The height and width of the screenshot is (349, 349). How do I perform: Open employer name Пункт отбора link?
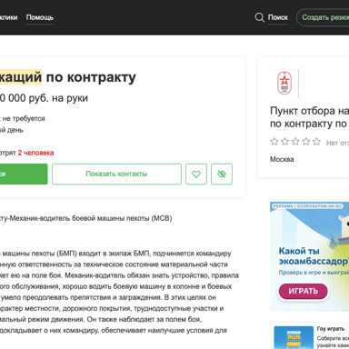[x=309, y=117]
